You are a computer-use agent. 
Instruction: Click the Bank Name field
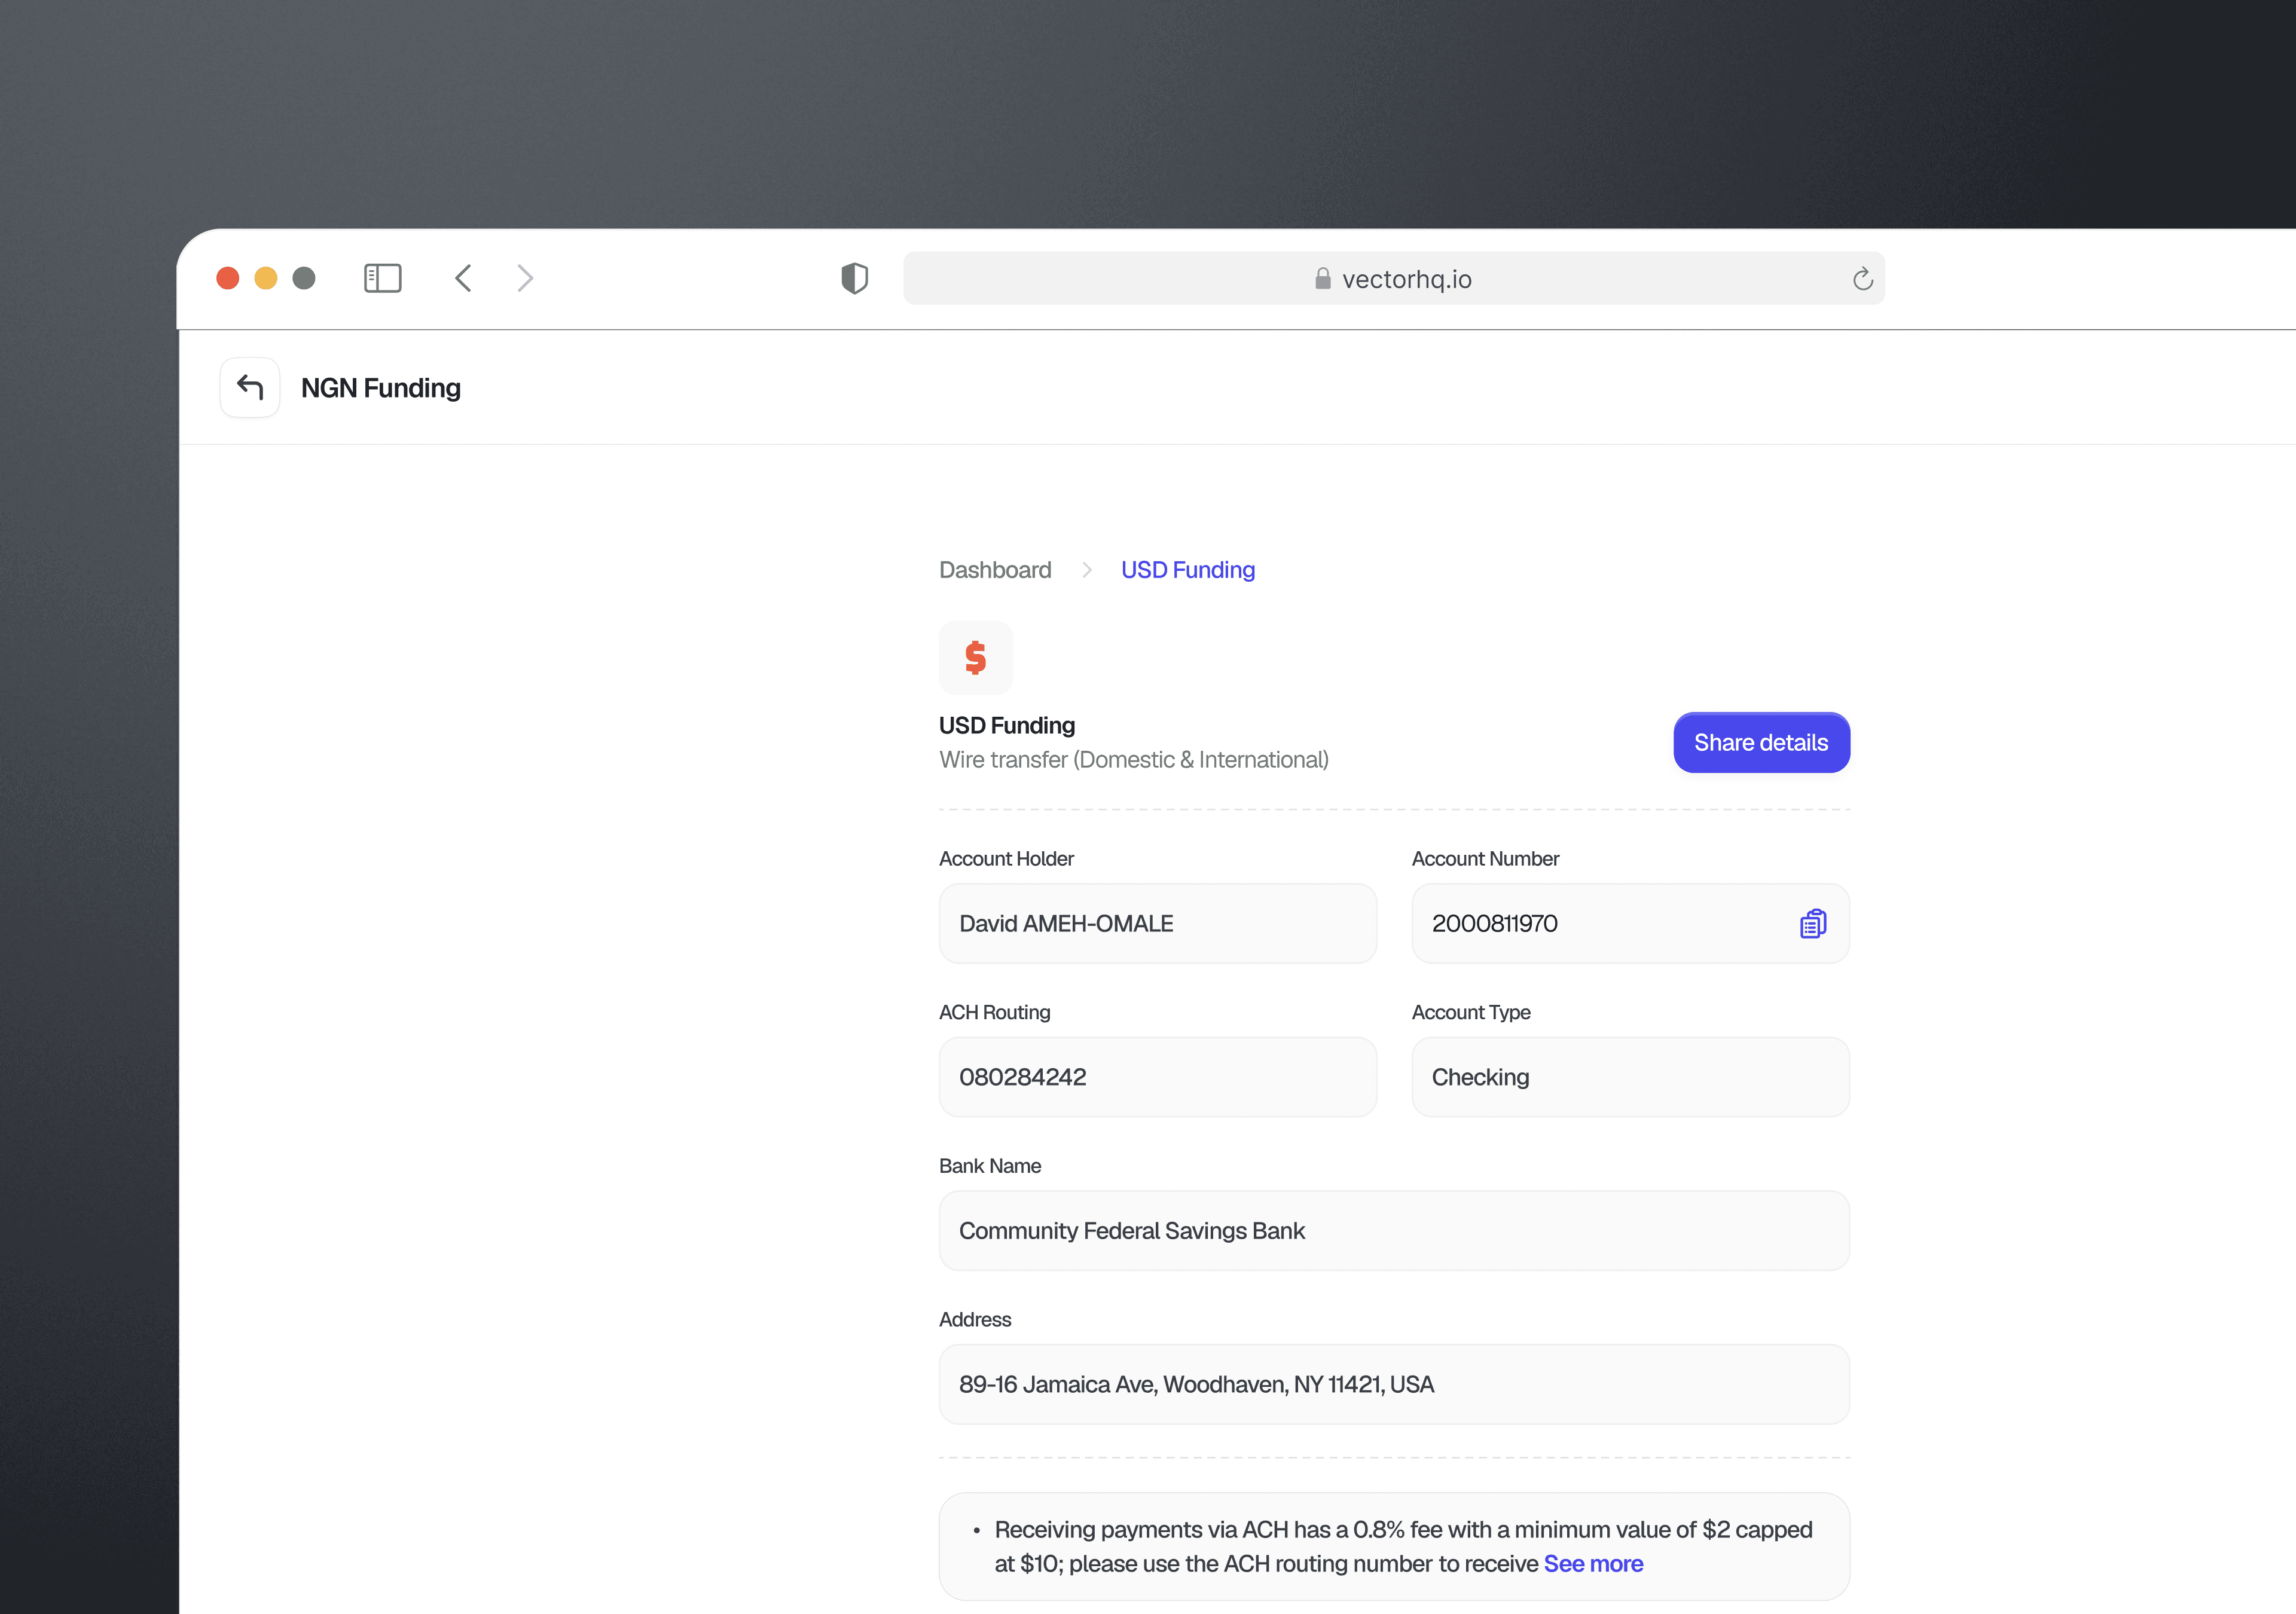click(x=1393, y=1230)
